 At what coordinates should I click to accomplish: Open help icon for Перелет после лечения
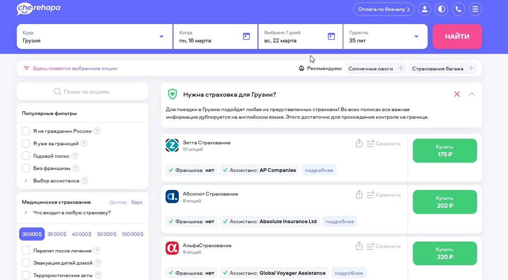tap(97, 250)
